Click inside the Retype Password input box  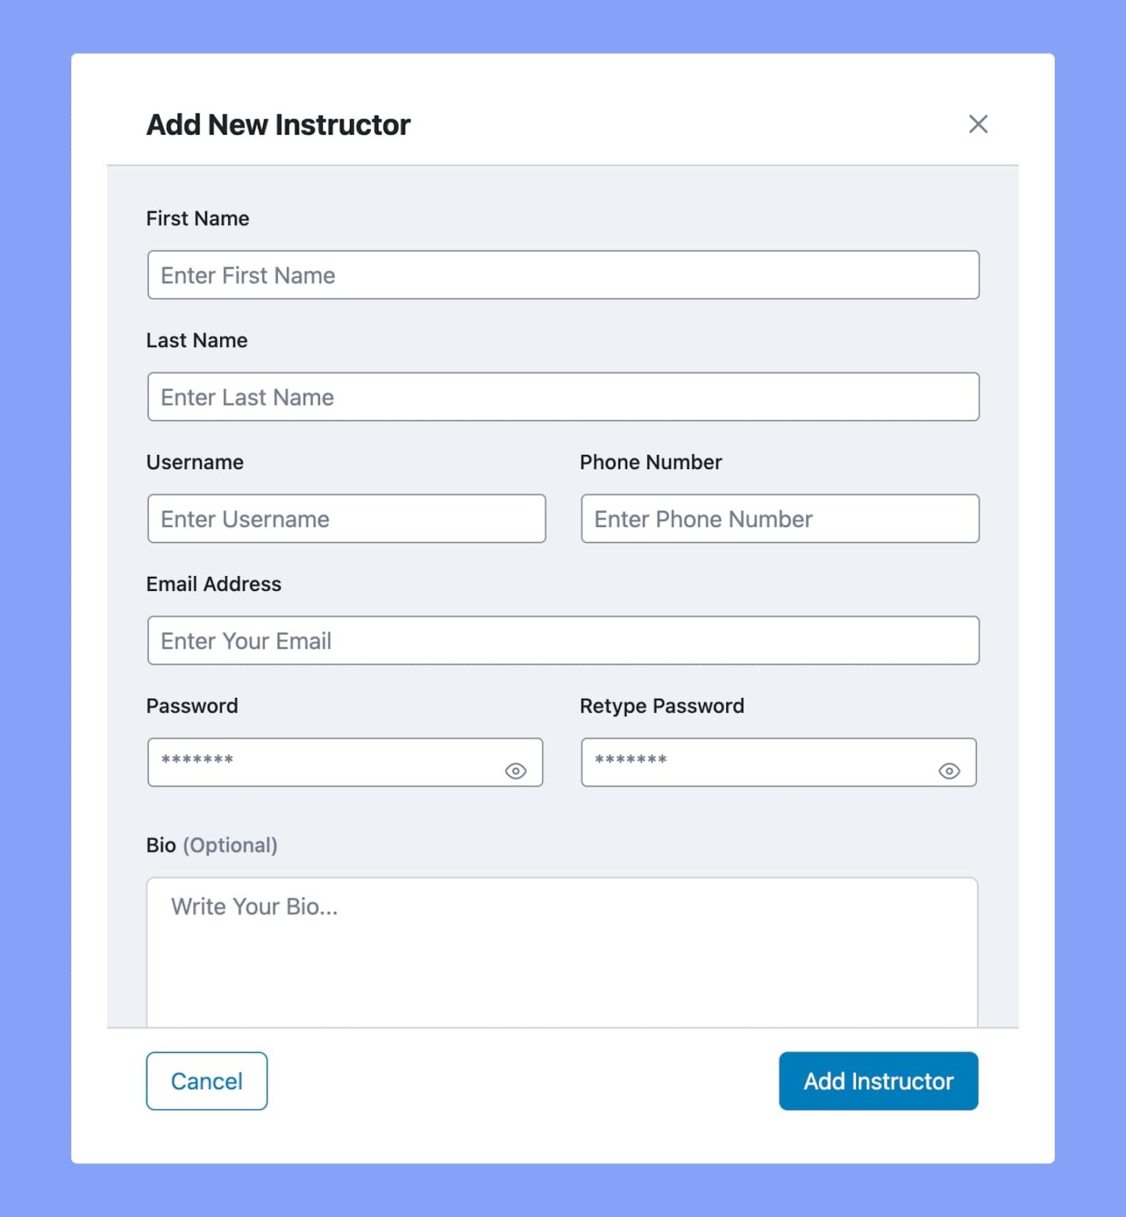pos(756,762)
